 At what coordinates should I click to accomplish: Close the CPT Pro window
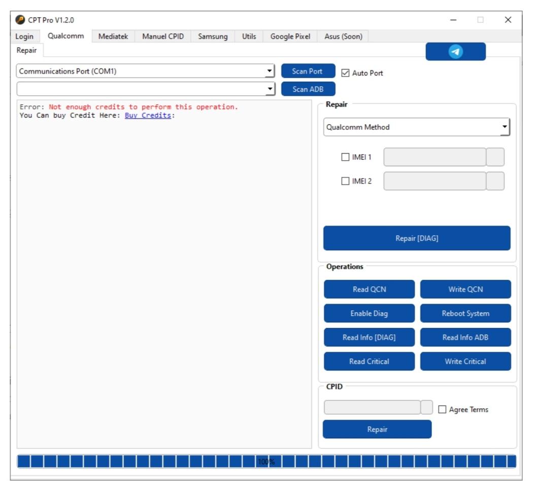(x=508, y=20)
